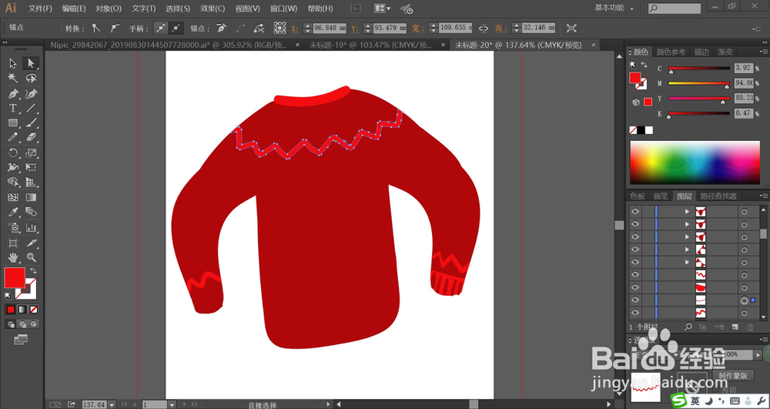Select the Artboard tool
Image resolution: width=770 pixels, height=409 pixels.
(13, 243)
